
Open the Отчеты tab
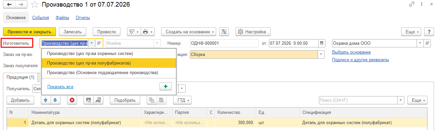[83, 18]
